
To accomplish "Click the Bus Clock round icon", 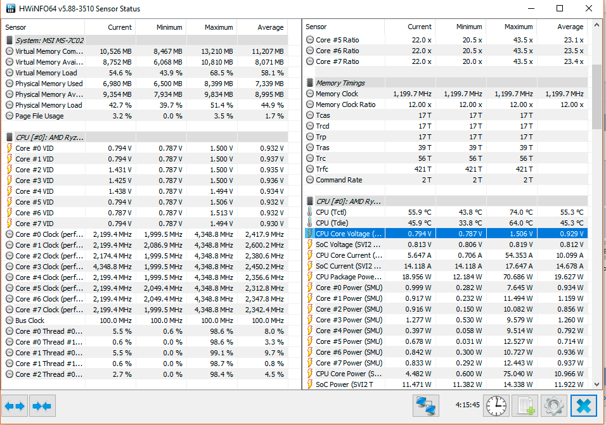I will coord(10,320).
